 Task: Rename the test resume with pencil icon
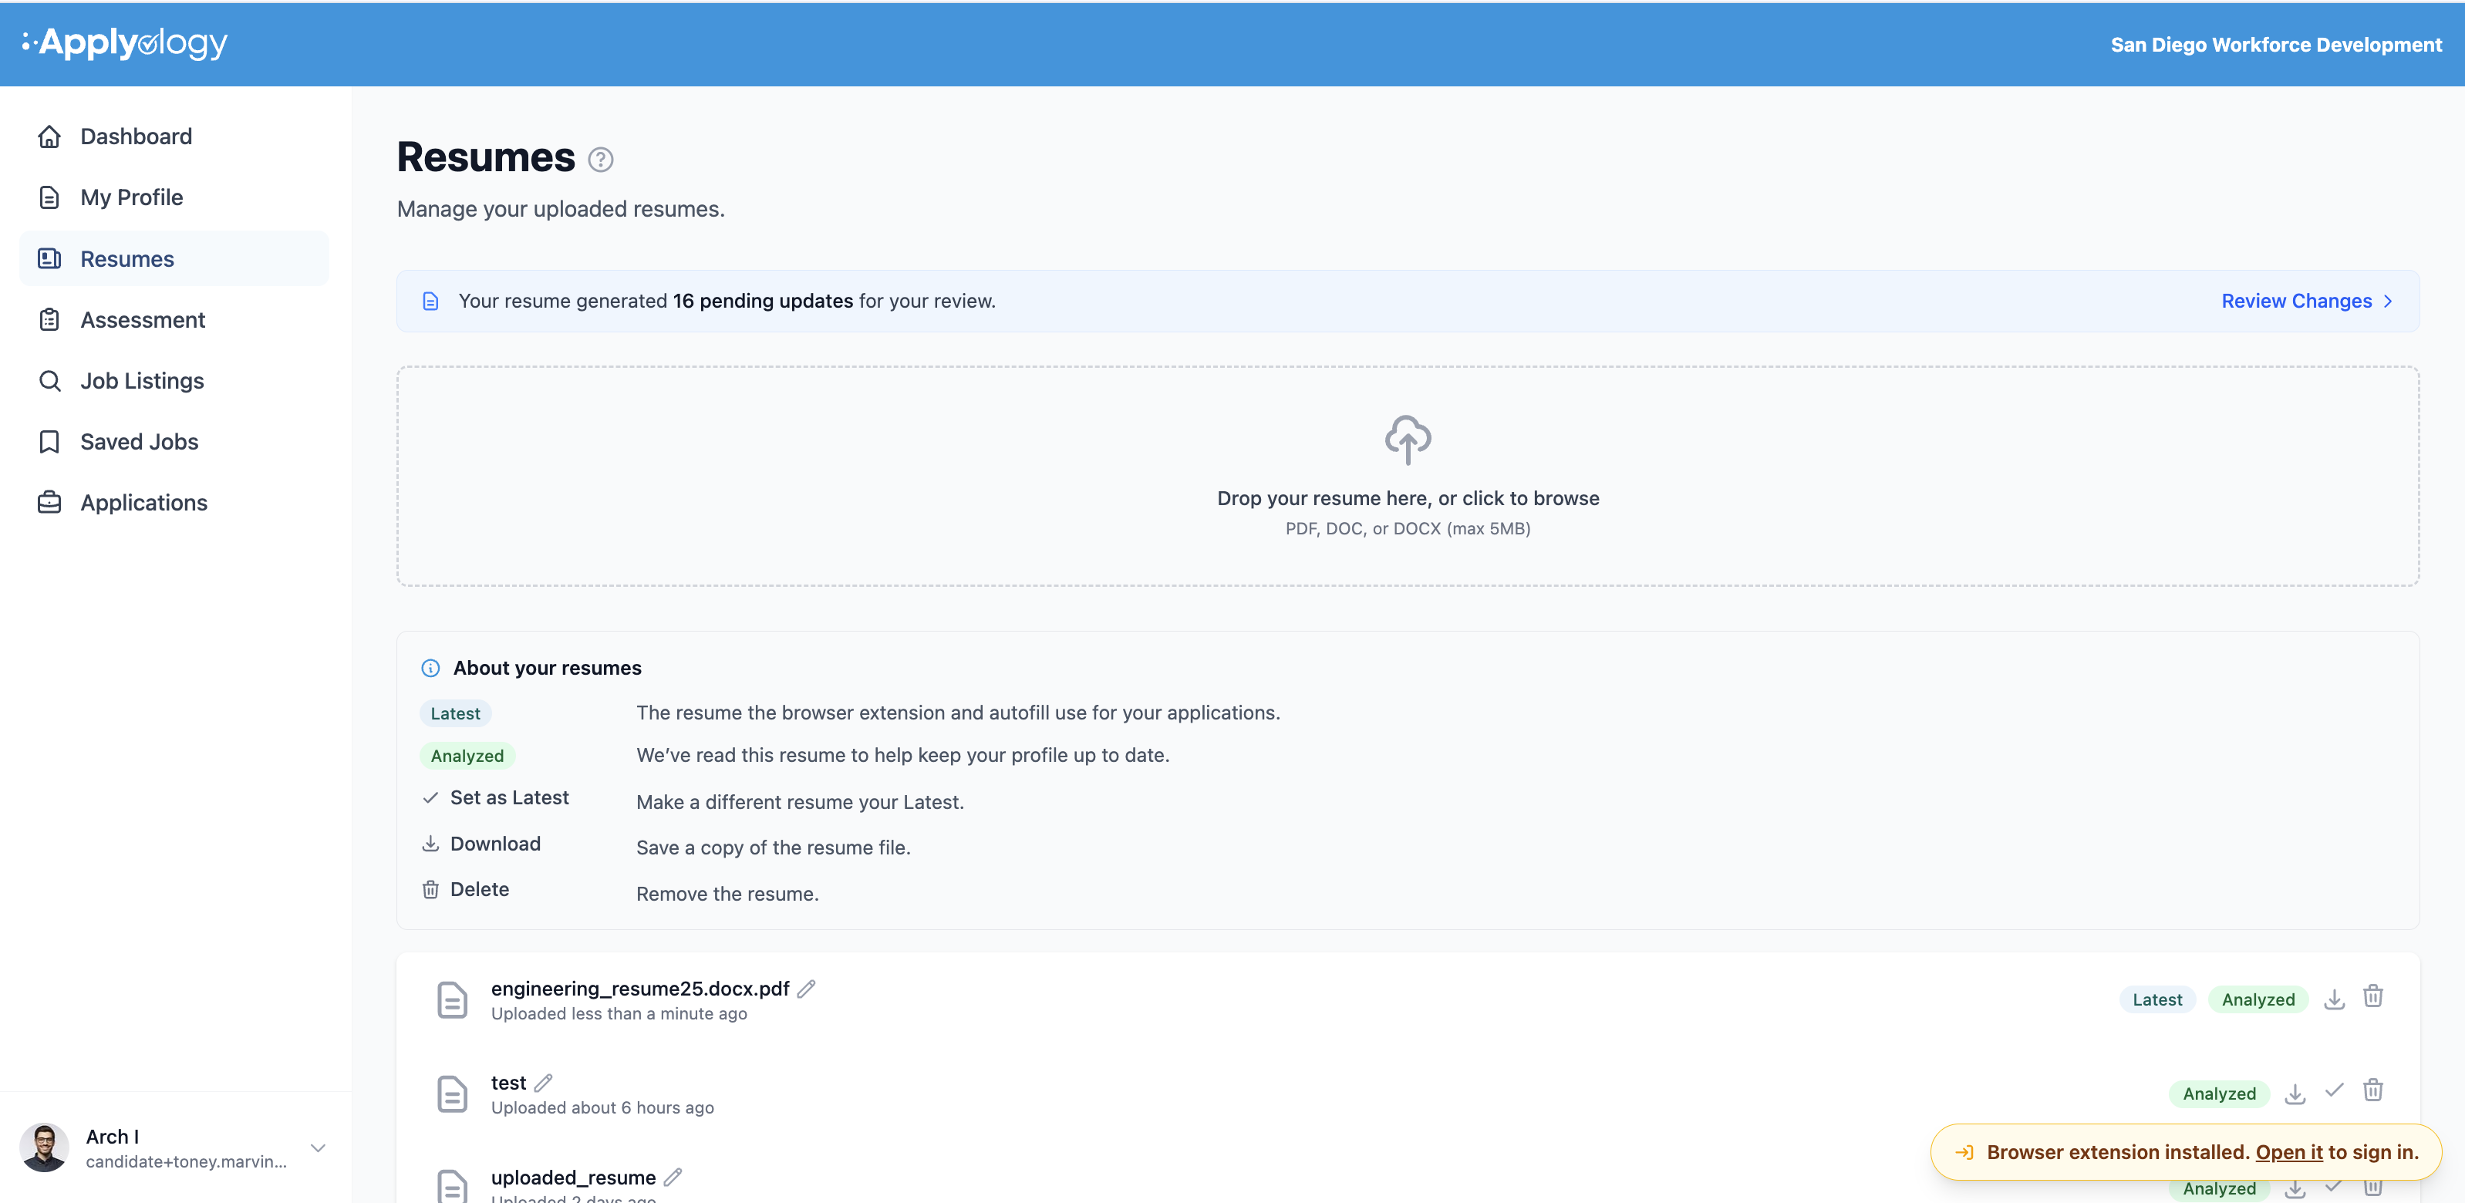(x=544, y=1083)
